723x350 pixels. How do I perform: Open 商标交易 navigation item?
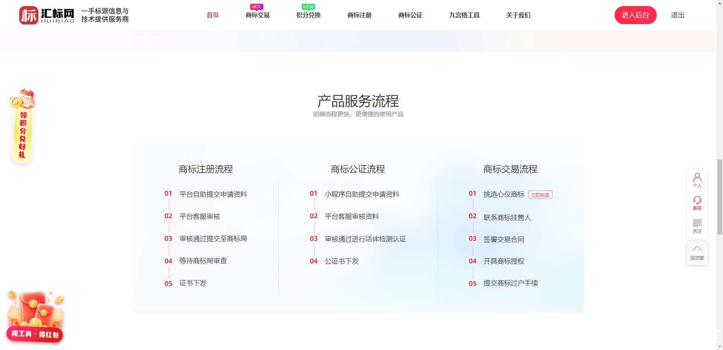[258, 15]
